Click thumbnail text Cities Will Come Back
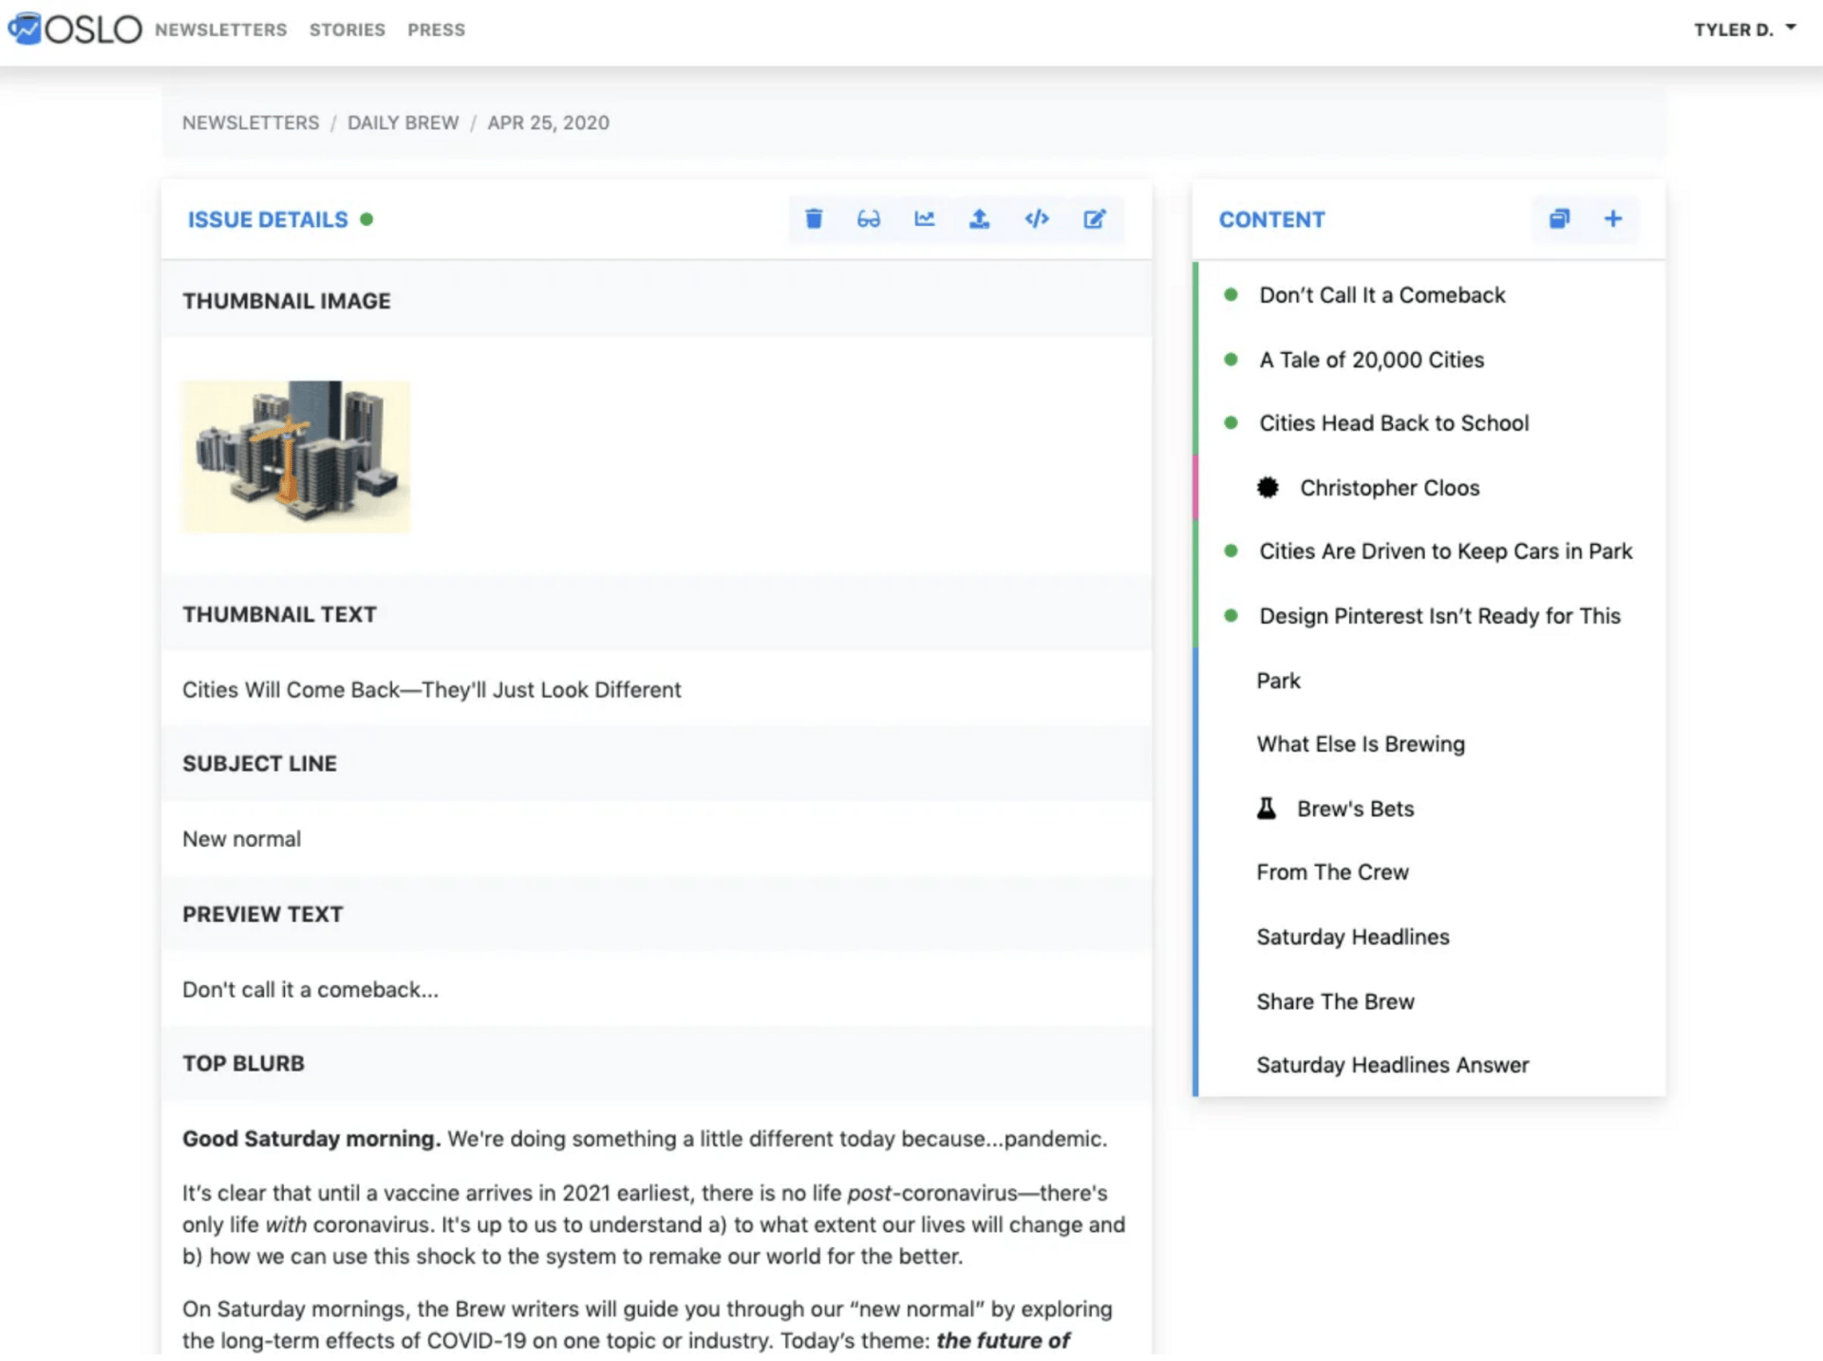The width and height of the screenshot is (1823, 1361). (x=431, y=690)
